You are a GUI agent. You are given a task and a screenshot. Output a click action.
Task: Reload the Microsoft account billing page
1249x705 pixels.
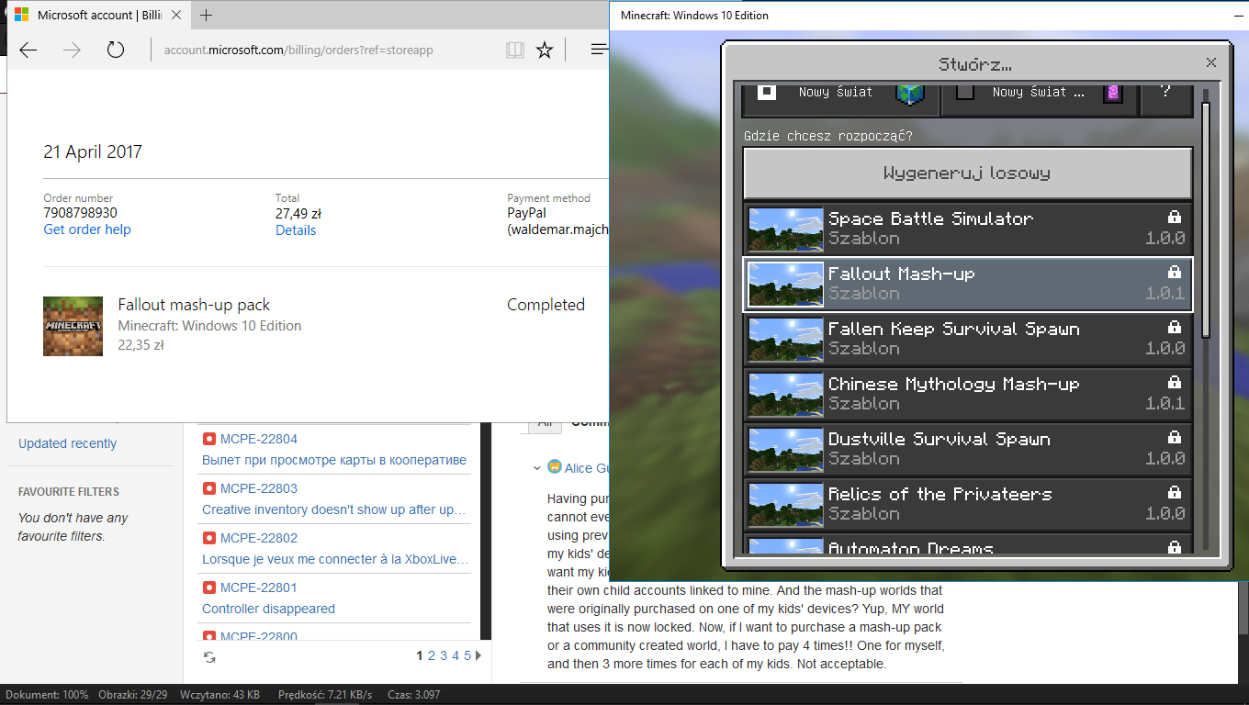click(115, 50)
